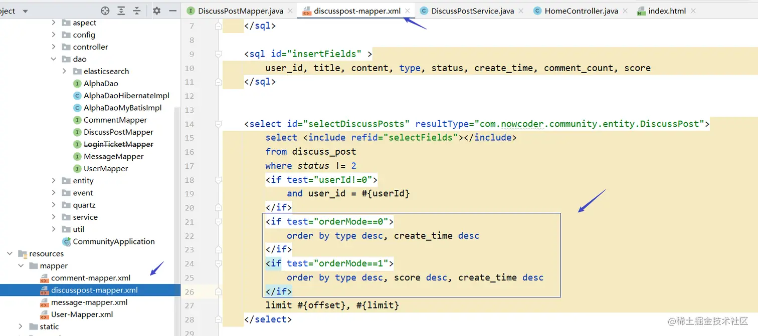Open User-Mapper.xml file
Screen dimensions: 758x336
82,314
